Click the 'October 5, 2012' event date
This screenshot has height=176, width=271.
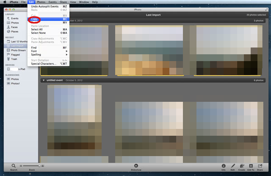[x=74, y=80]
